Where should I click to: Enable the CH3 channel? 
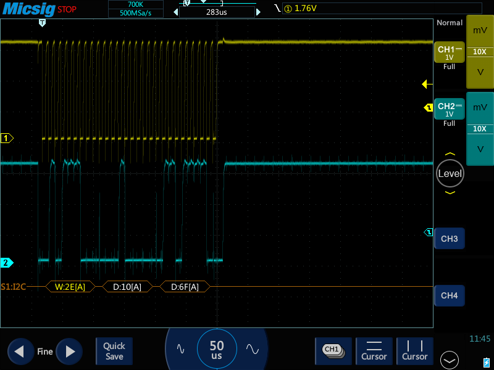(450, 239)
